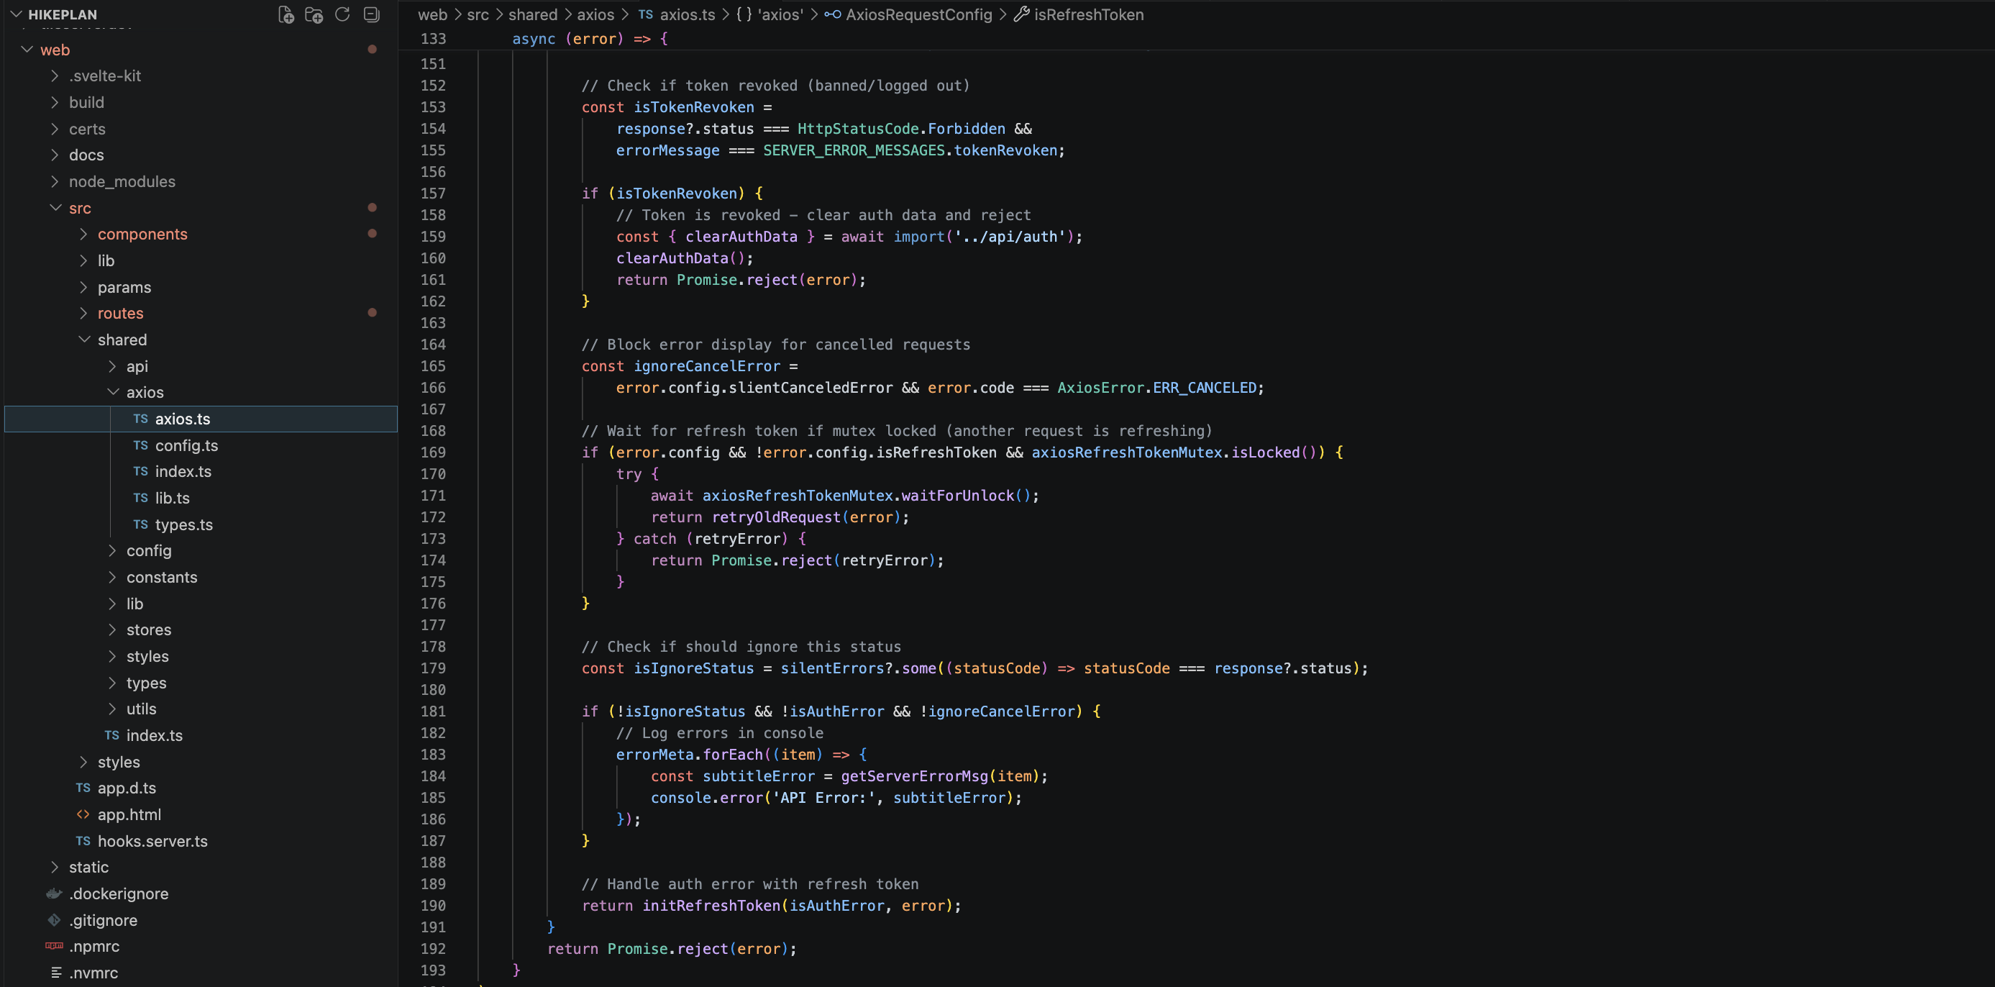Collapse all folders in explorer
This screenshot has width=1995, height=987.
tap(371, 14)
